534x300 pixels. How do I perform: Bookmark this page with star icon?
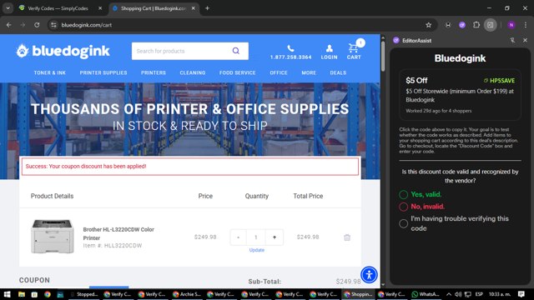pos(428,25)
